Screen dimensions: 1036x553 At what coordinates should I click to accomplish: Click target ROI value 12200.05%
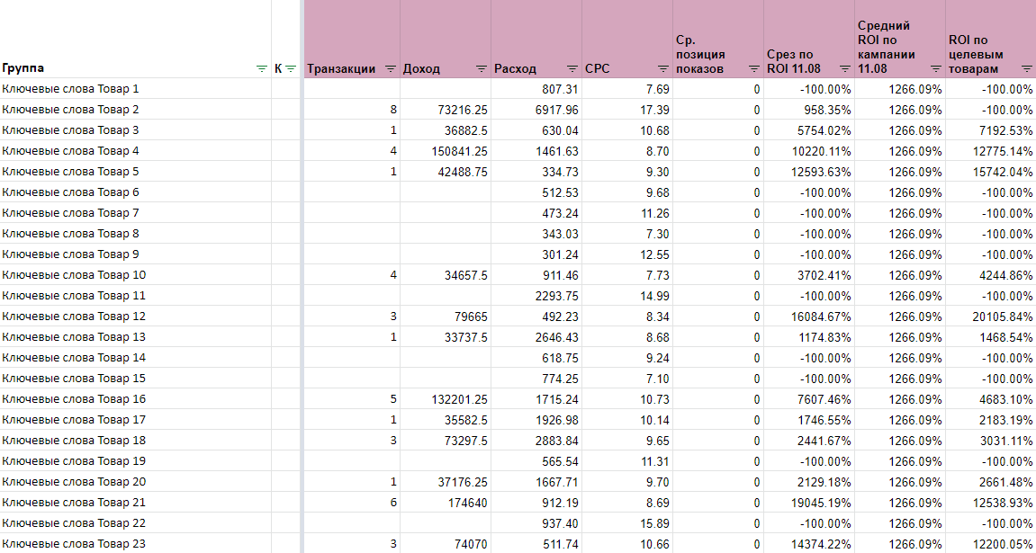[1004, 544]
